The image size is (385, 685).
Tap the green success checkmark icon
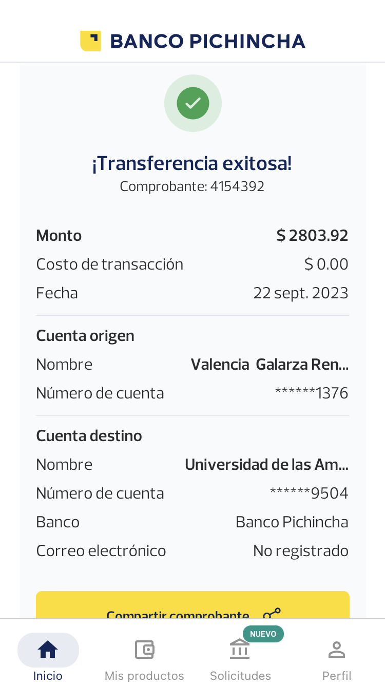[x=193, y=103]
